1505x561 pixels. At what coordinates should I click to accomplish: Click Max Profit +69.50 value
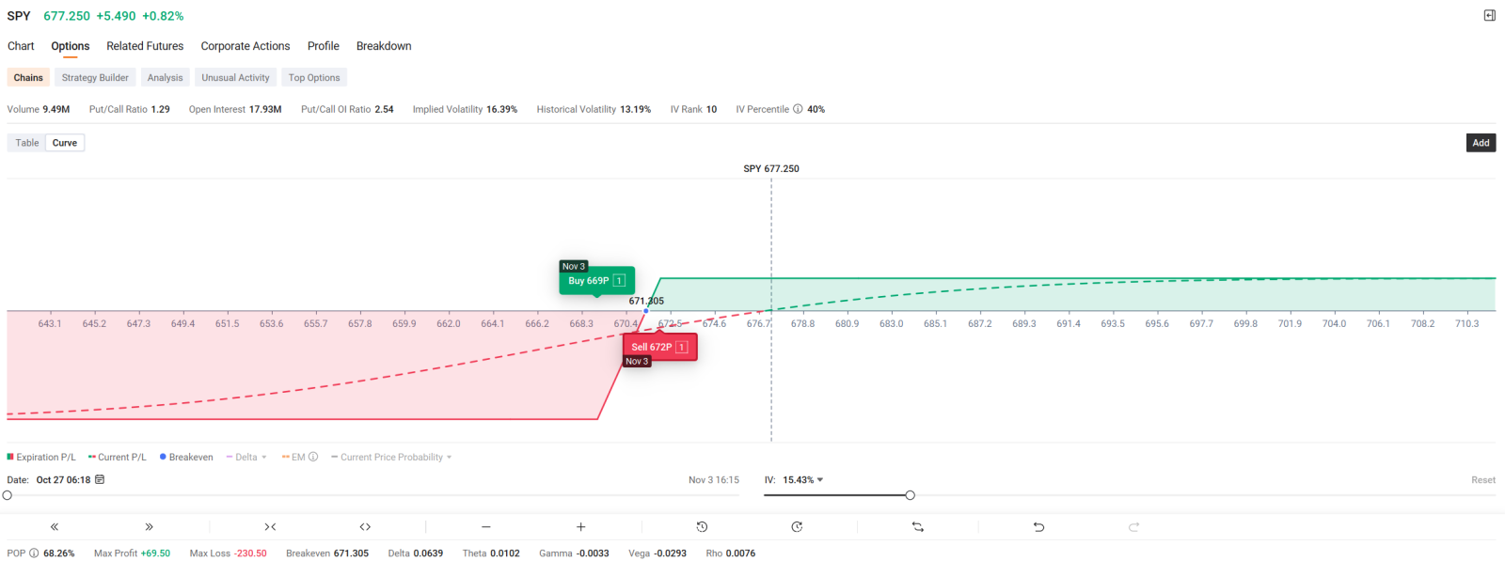[x=155, y=553]
